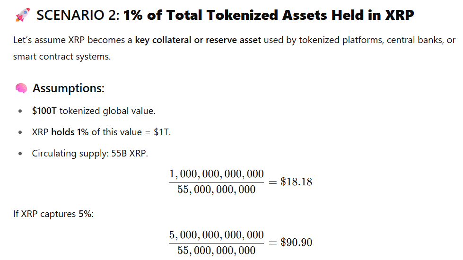Click the 'smart contract systems' text
Screen dimensions: 463x260
[x=61, y=57]
